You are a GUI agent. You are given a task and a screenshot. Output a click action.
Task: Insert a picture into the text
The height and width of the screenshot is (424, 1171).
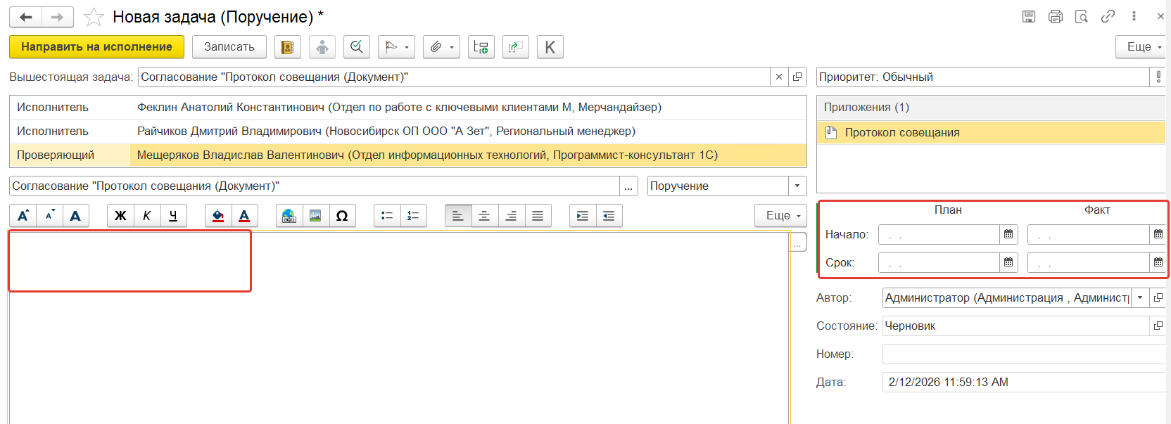click(315, 216)
